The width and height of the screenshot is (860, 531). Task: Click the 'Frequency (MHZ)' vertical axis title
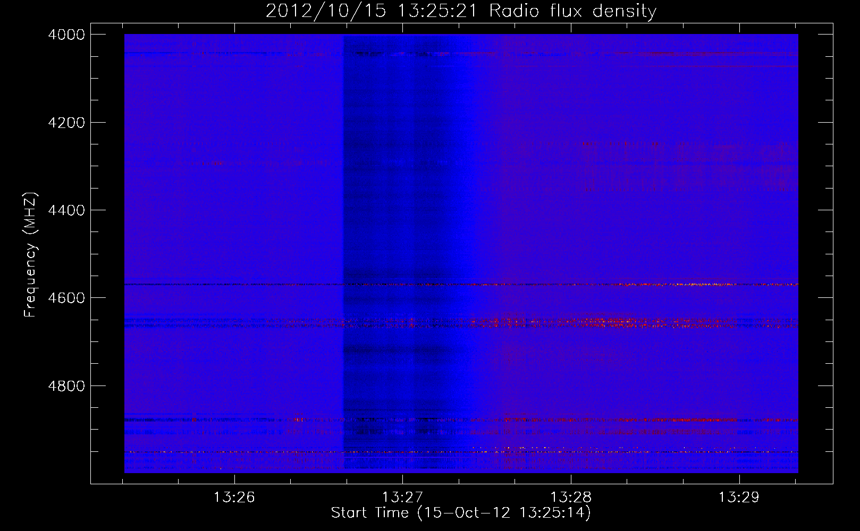31,255
